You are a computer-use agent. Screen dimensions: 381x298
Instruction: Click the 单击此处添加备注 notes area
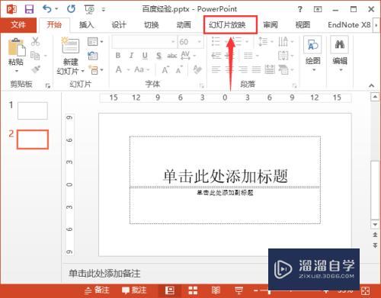point(104,274)
